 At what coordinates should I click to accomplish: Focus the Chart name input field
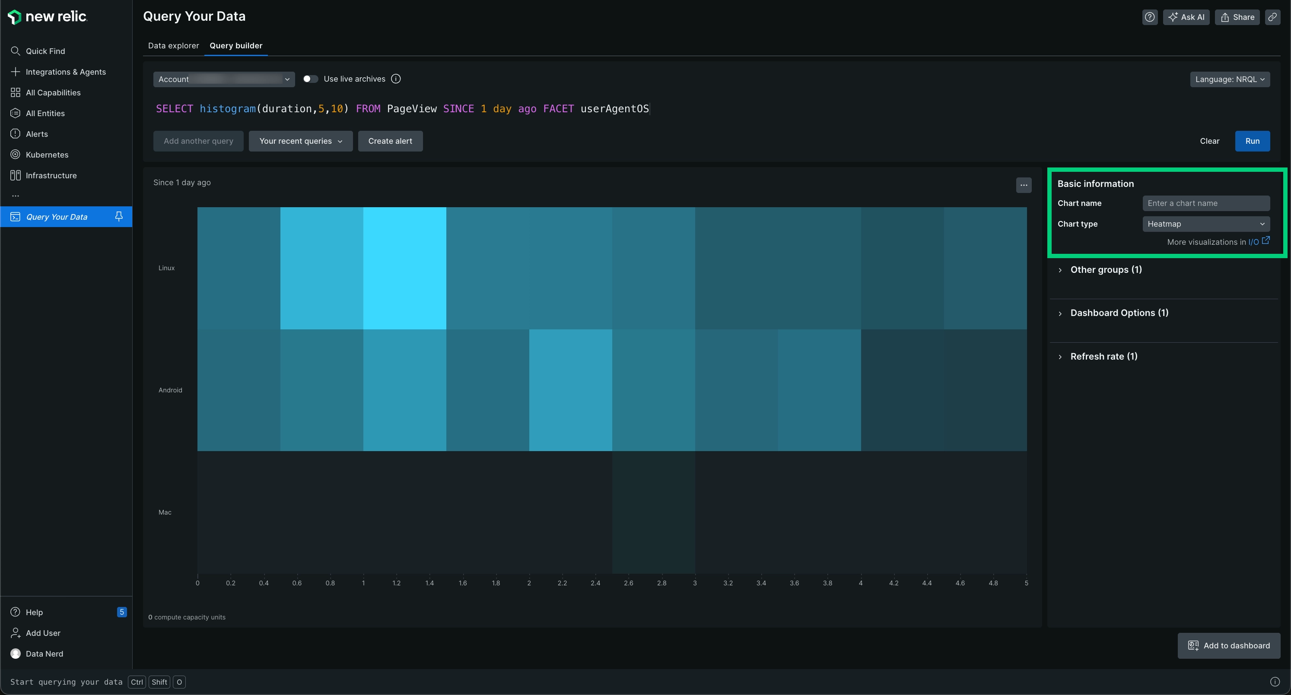click(x=1206, y=203)
